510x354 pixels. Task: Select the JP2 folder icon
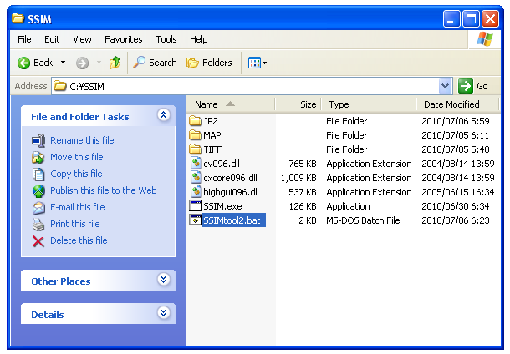[196, 121]
